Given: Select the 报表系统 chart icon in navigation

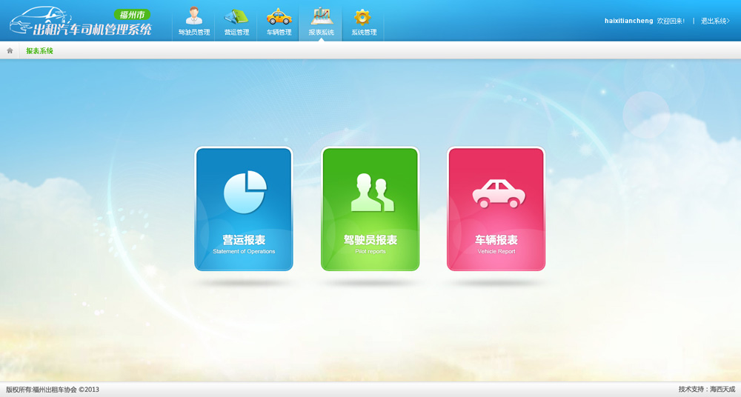Looking at the screenshot, I should pyautogui.click(x=321, y=16).
